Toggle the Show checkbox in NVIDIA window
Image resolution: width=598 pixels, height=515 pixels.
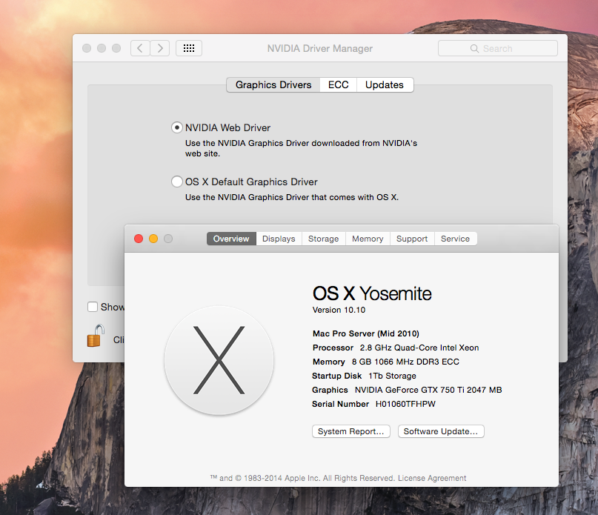[x=93, y=307]
